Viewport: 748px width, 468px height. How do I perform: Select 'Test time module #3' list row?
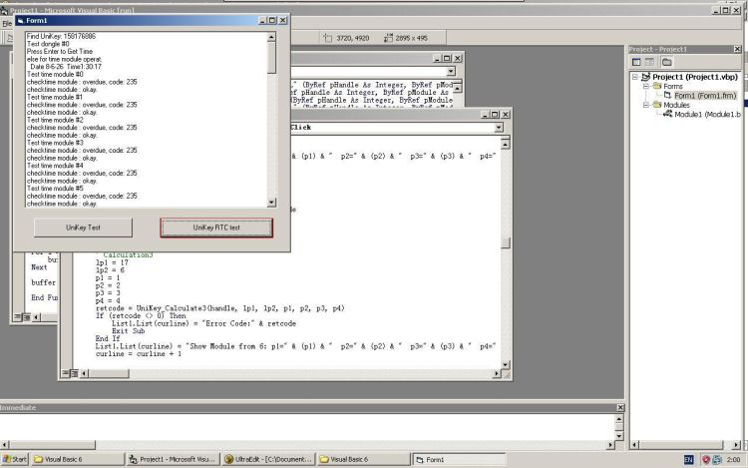coord(55,143)
